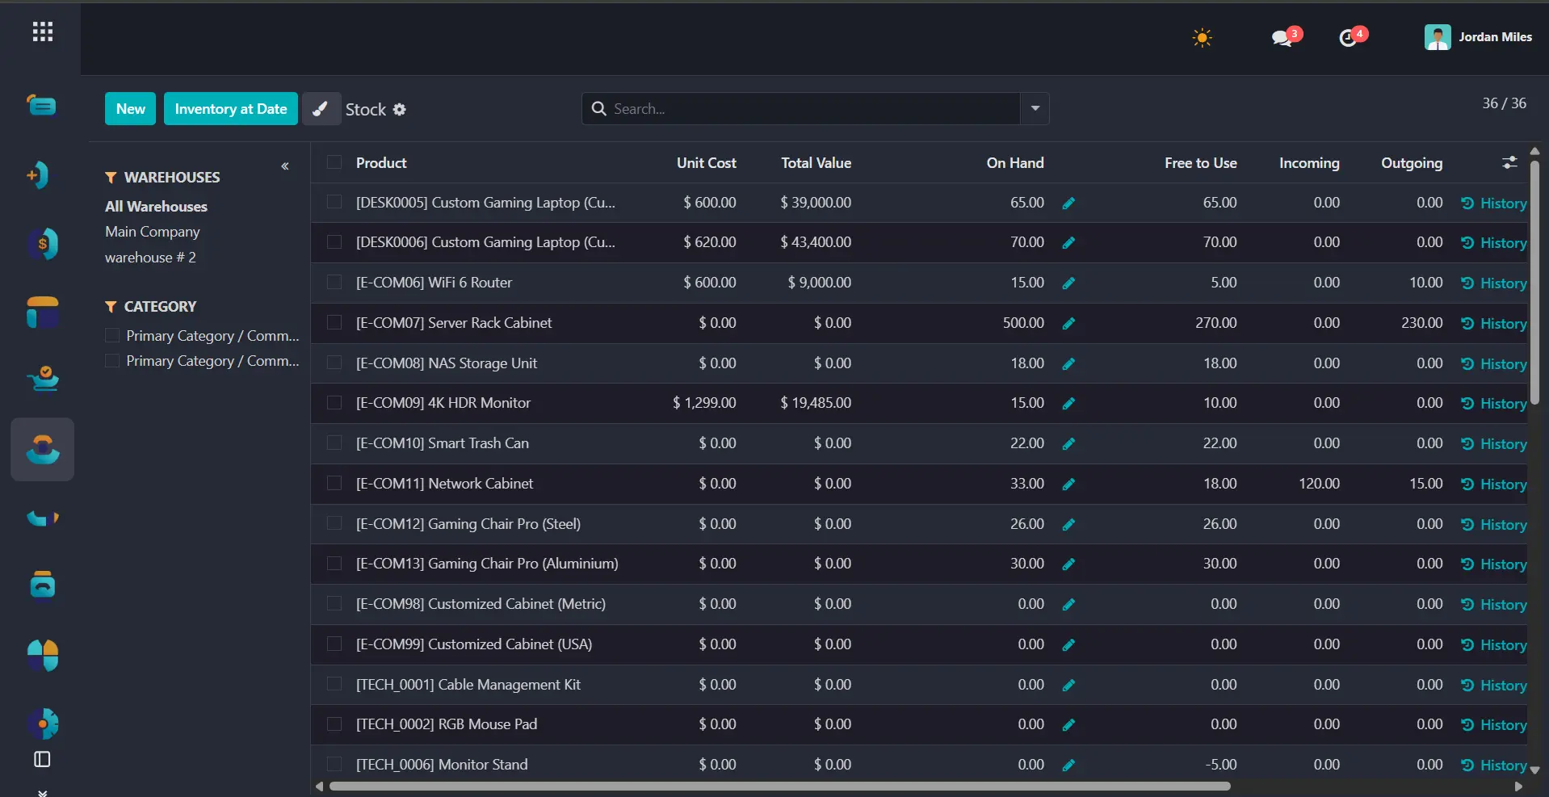The height and width of the screenshot is (797, 1549).
Task: Check the select-all checkbox in table header
Action: (x=334, y=162)
